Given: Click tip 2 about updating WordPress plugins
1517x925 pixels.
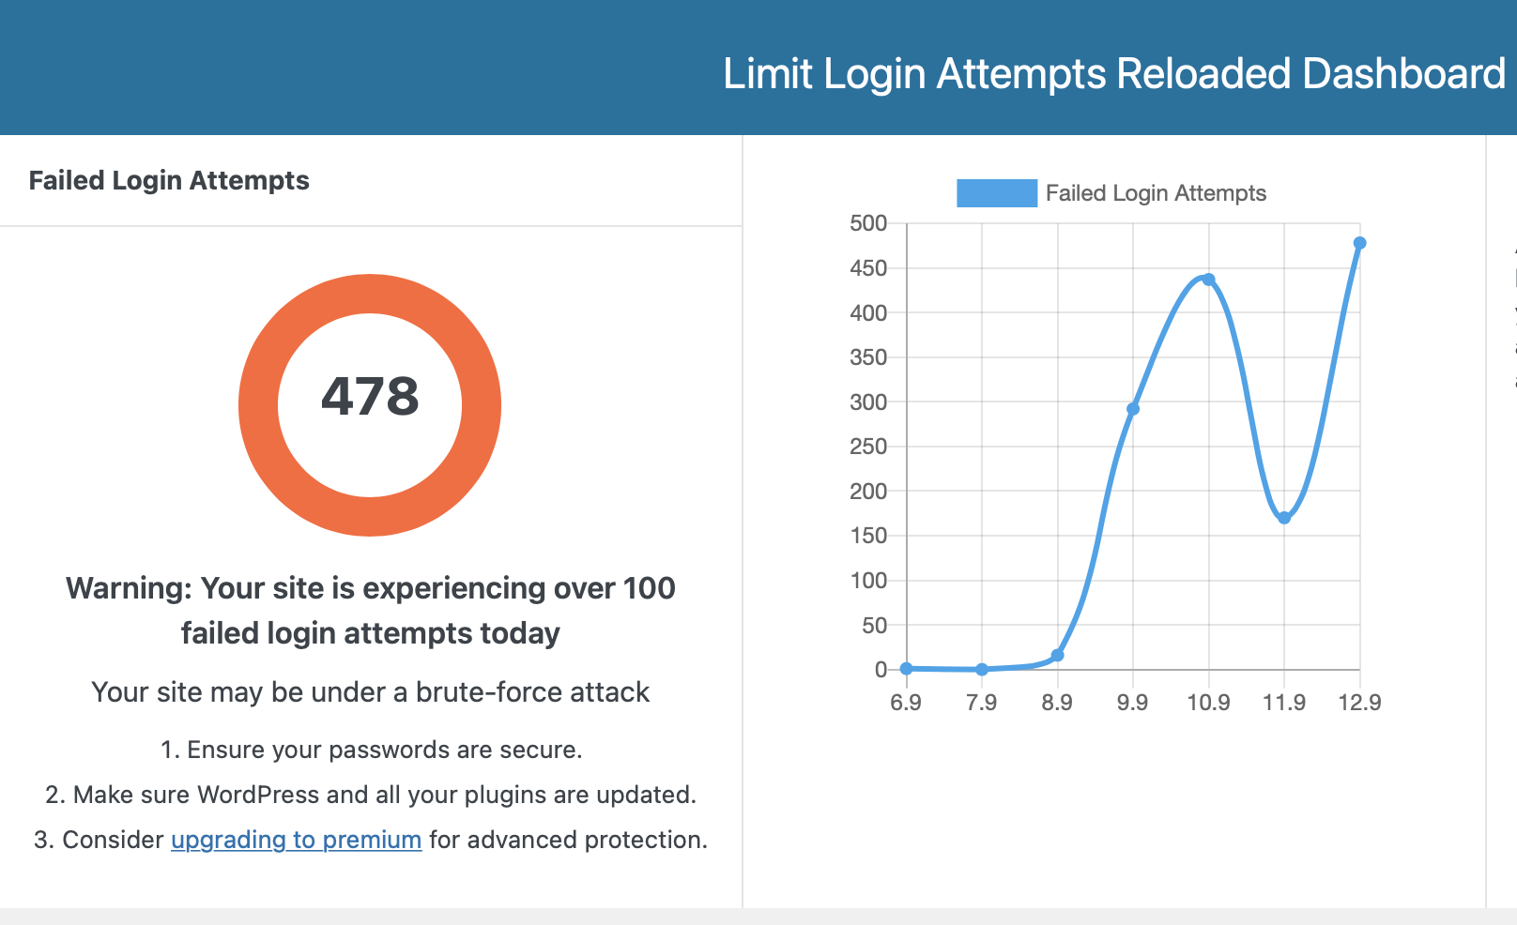Looking at the screenshot, I should 371,795.
